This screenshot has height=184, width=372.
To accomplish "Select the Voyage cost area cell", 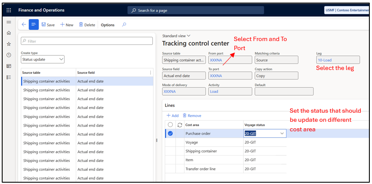I will point(214,143).
